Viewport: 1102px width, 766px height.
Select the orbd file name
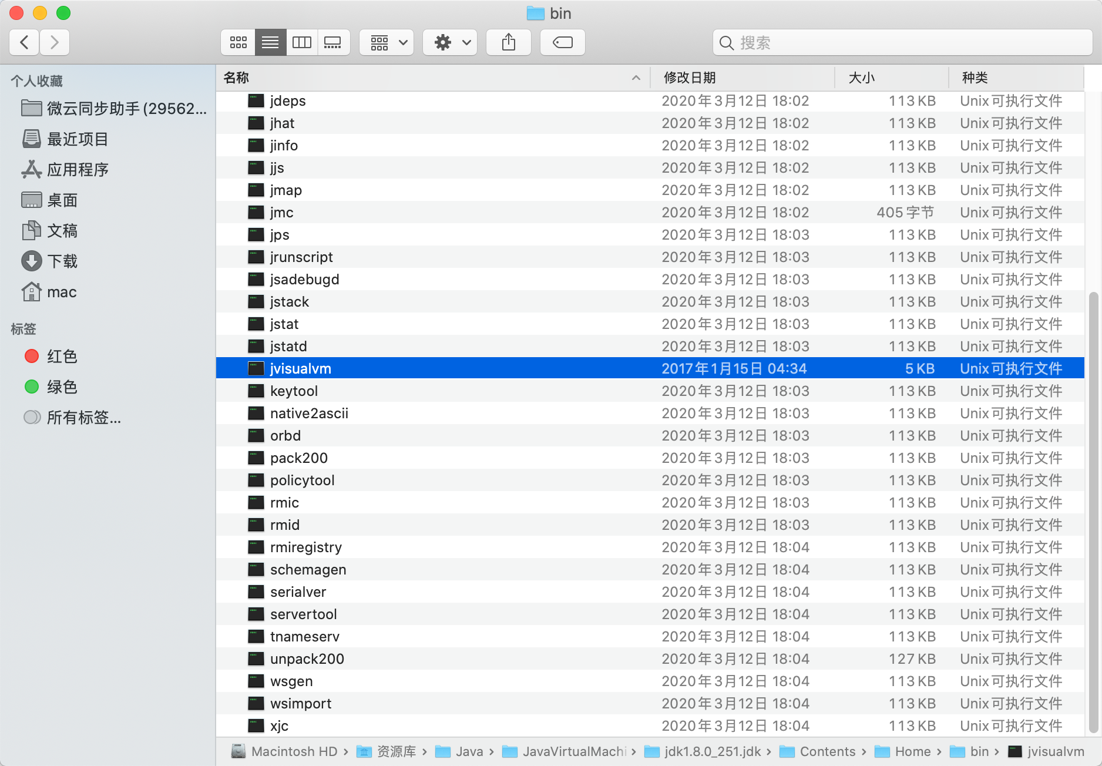pyautogui.click(x=285, y=436)
